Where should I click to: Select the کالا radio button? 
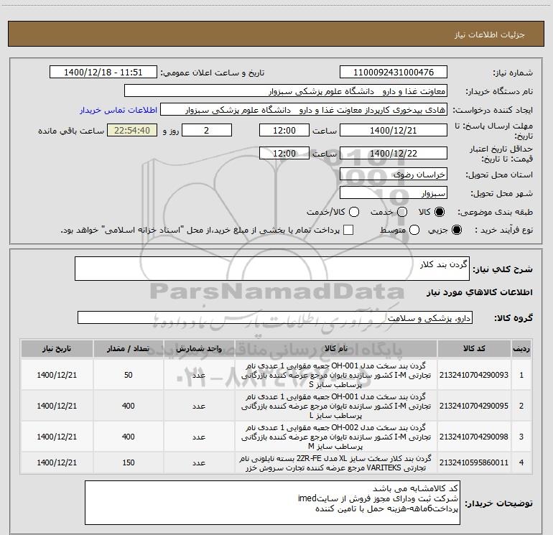440,212
